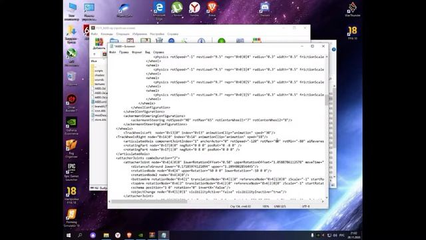Select the store.dds file in WinRAR list
Image resolution: width=426 pixels, height=240 pixels.
click(99, 120)
